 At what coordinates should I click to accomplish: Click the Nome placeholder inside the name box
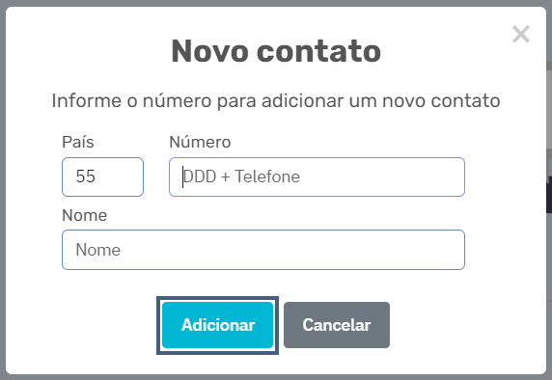pyautogui.click(x=98, y=250)
